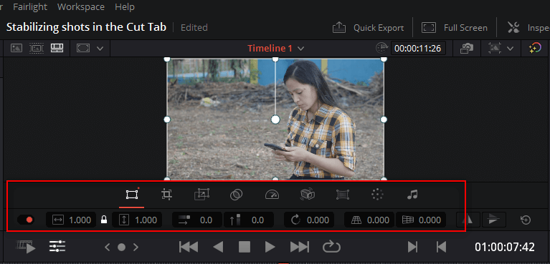
Task: Click the 00:00:11:26 timecode field
Action: [418, 49]
